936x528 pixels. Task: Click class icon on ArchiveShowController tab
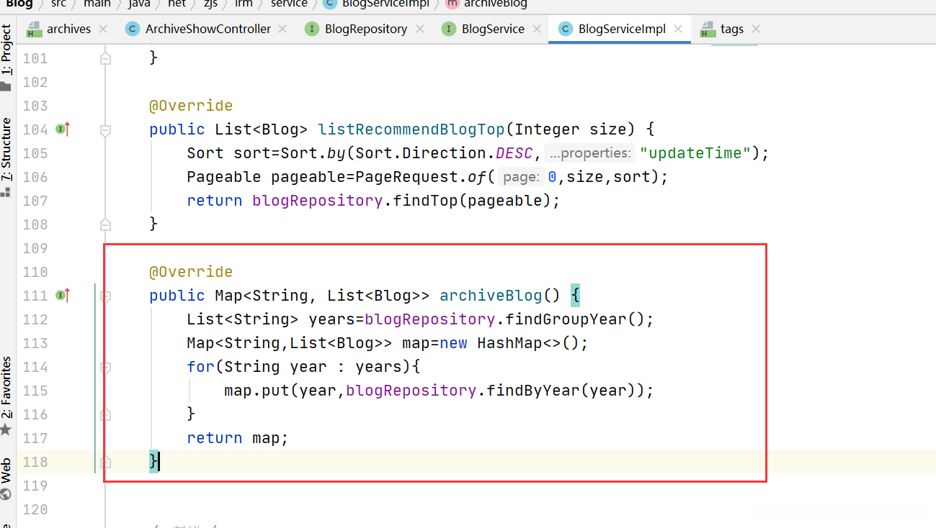pyautogui.click(x=132, y=29)
